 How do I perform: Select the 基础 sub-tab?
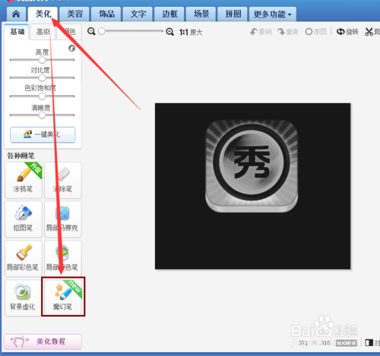pos(17,32)
